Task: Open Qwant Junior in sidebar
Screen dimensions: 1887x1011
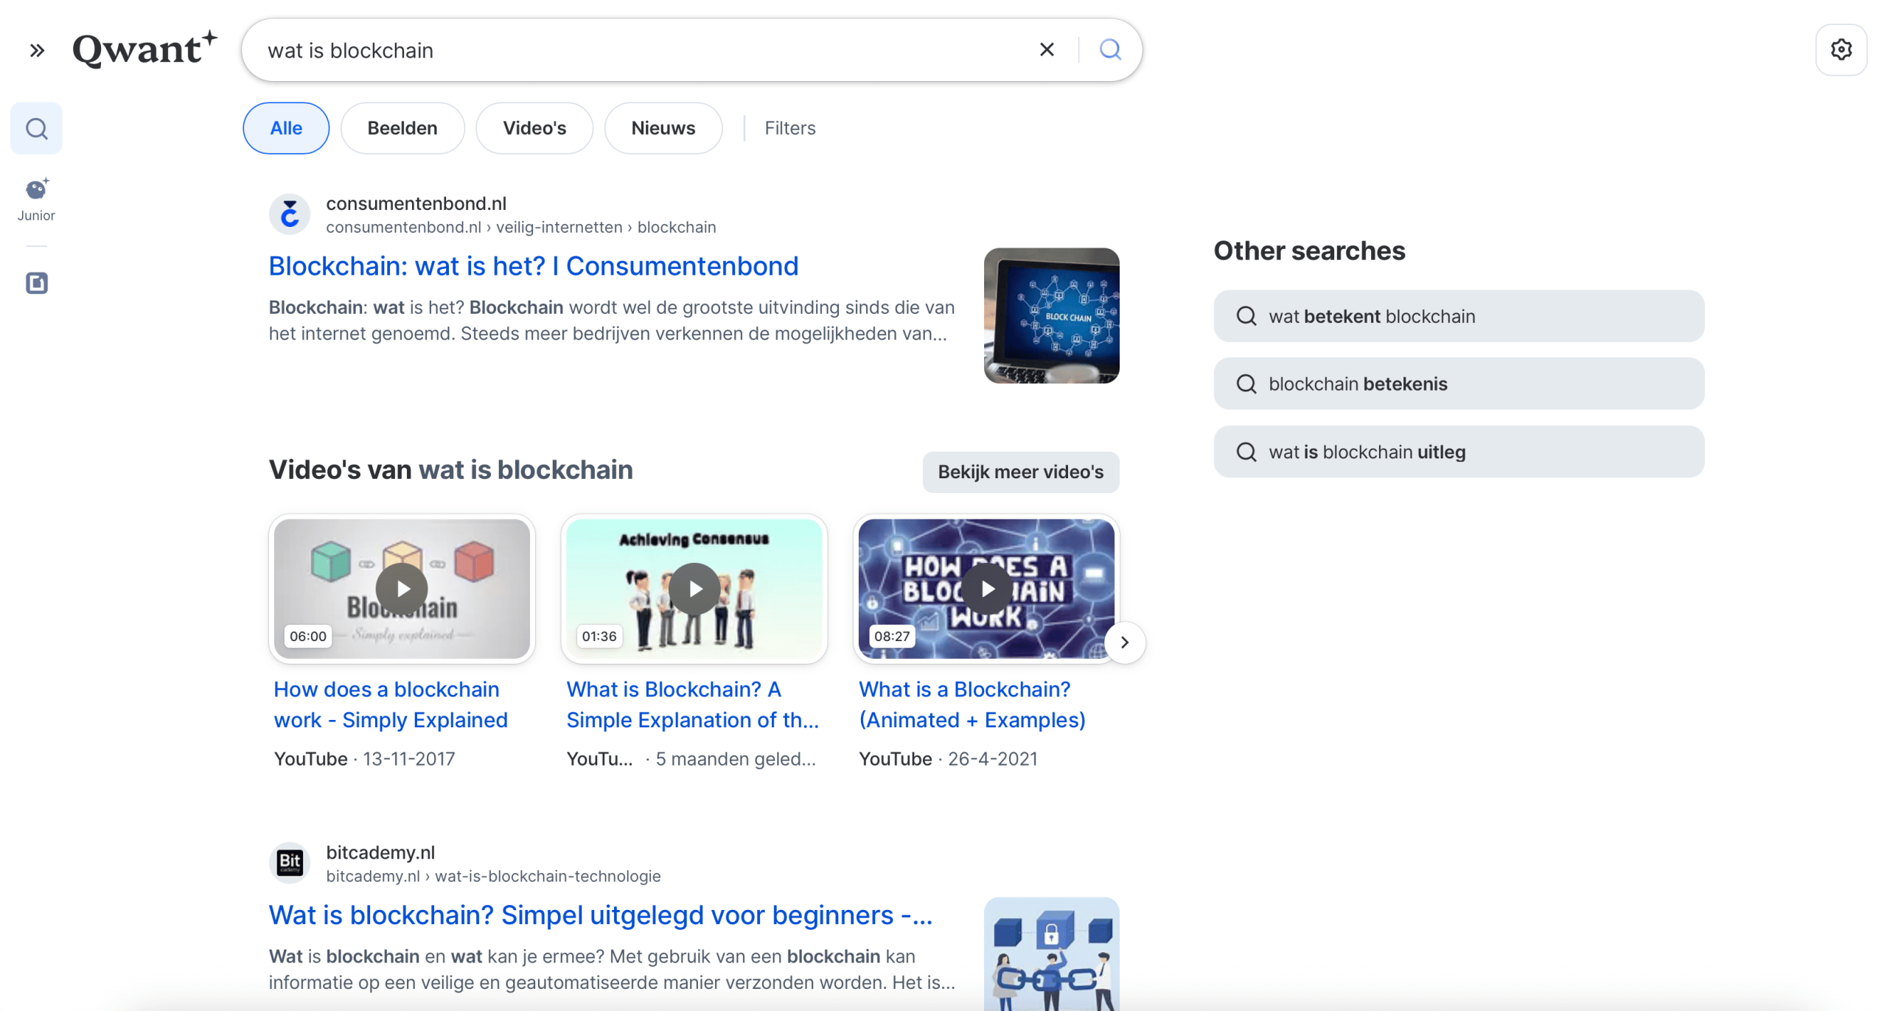Action: 36,199
